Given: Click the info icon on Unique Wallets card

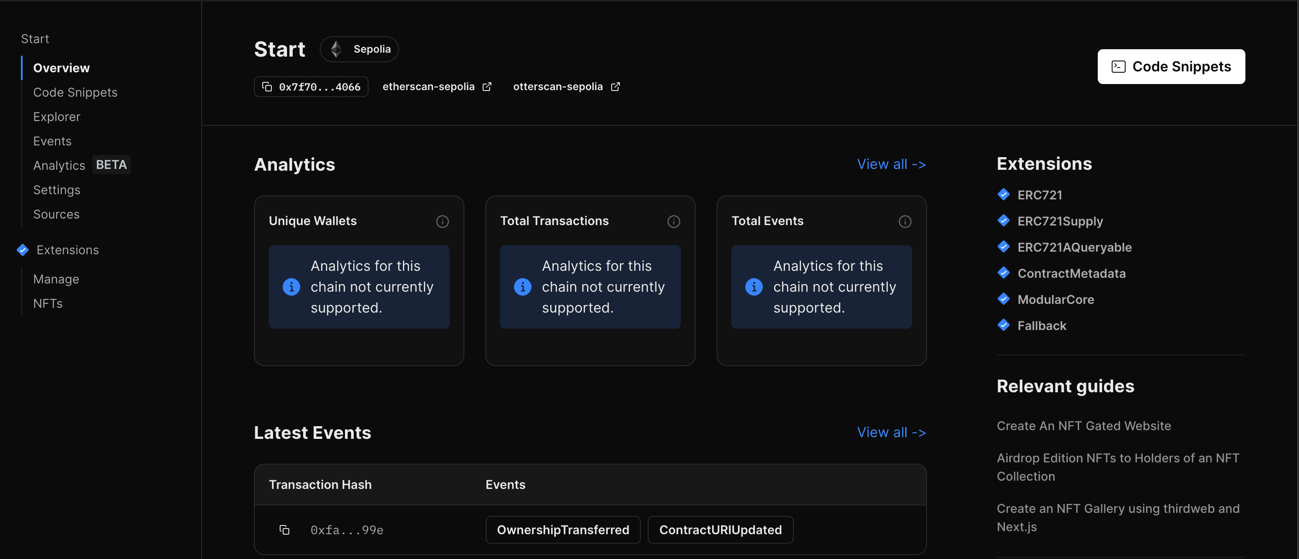Looking at the screenshot, I should point(442,221).
